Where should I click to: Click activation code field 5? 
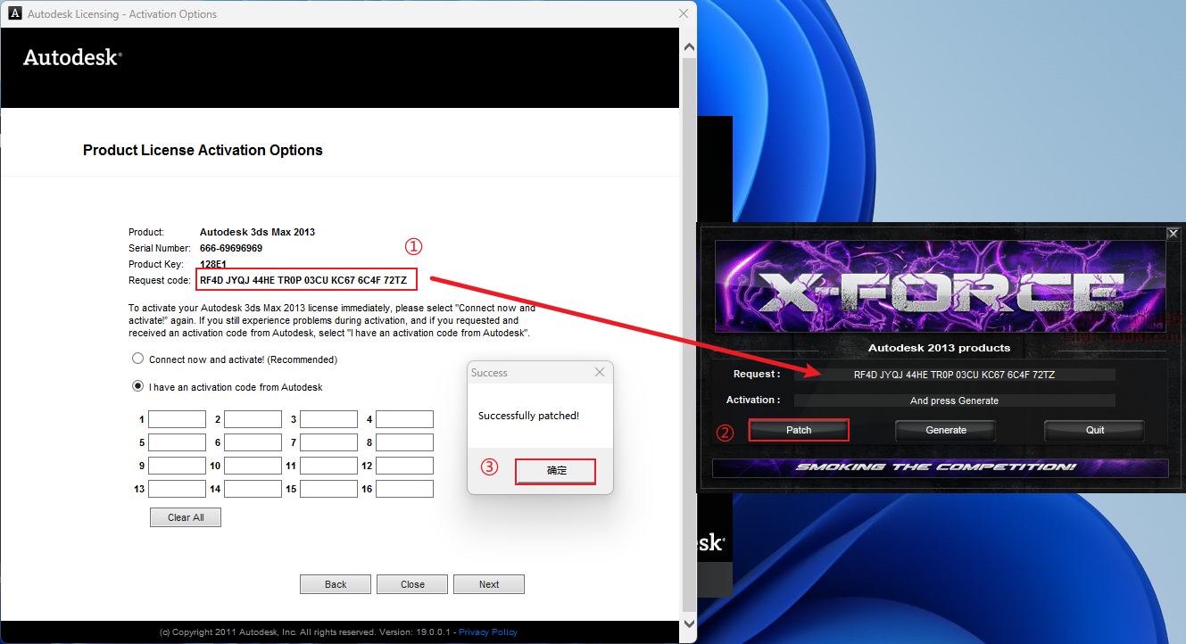[177, 442]
